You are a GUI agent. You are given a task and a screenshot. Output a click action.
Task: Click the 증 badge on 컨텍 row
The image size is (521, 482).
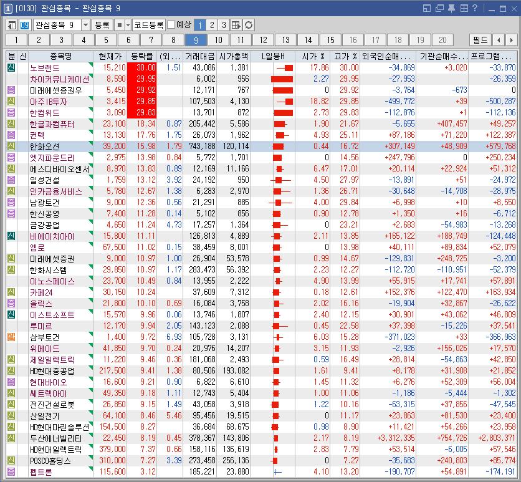[x=11, y=135]
